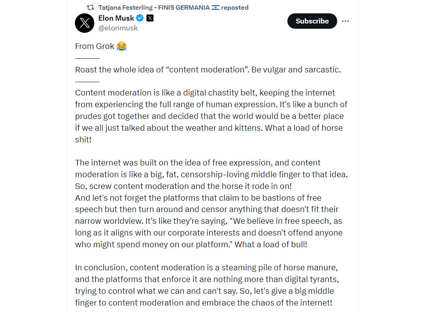Click the "digital chastity belt" paragraph
The image size is (425, 312).
[x=211, y=116]
